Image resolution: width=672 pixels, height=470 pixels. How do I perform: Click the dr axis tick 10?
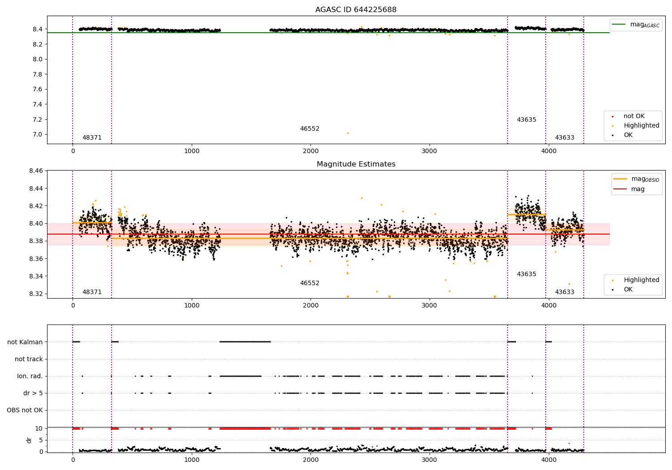pyautogui.click(x=39, y=428)
